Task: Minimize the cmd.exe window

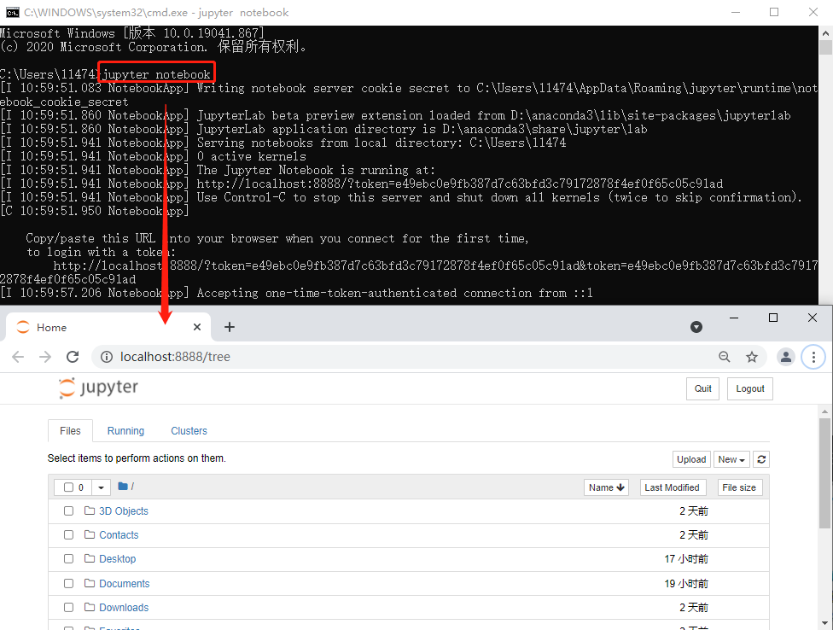Action: tap(736, 12)
